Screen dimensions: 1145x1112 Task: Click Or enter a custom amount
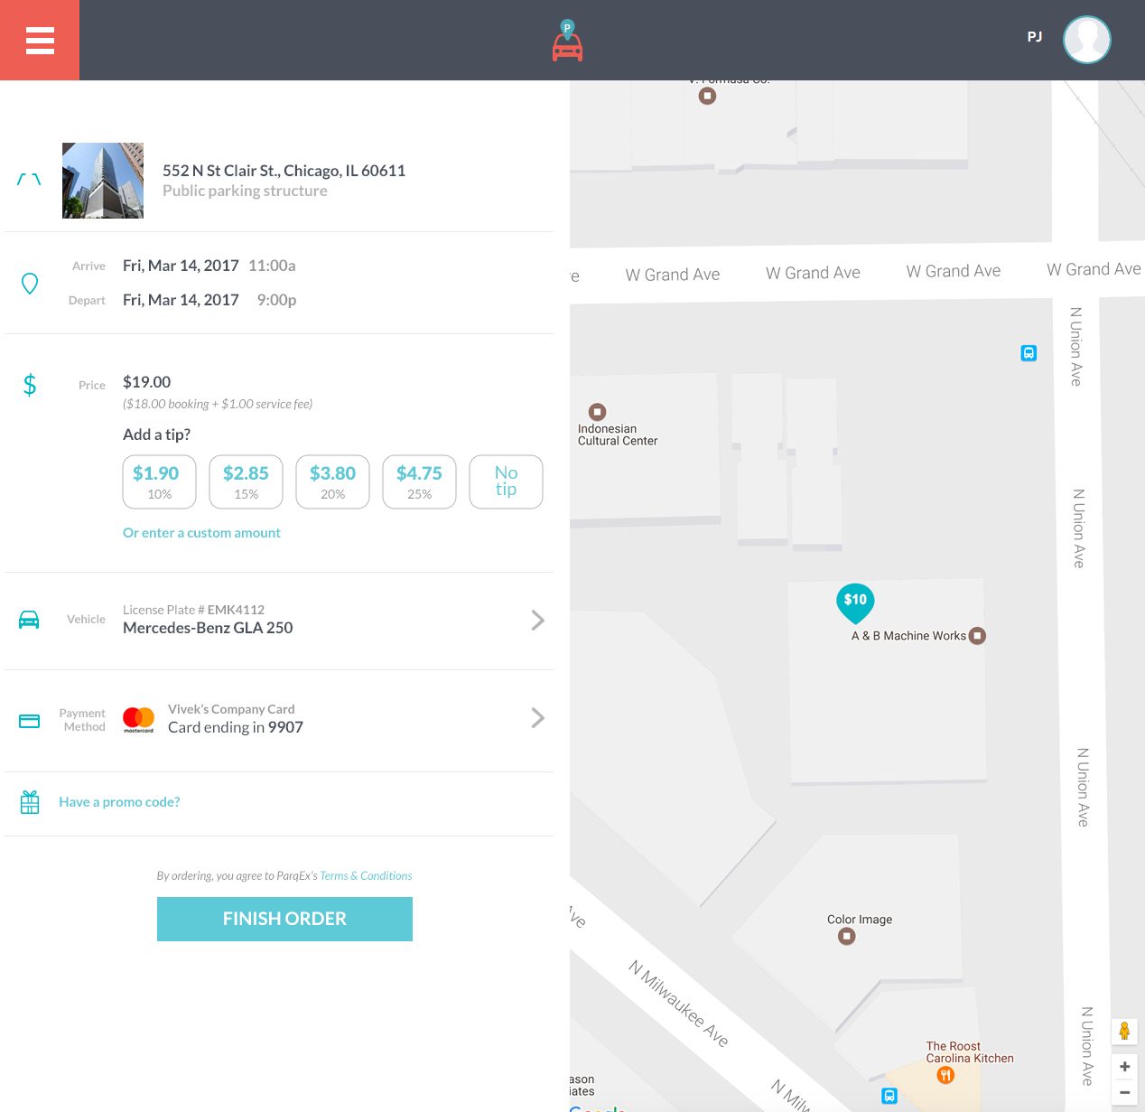[x=201, y=533]
